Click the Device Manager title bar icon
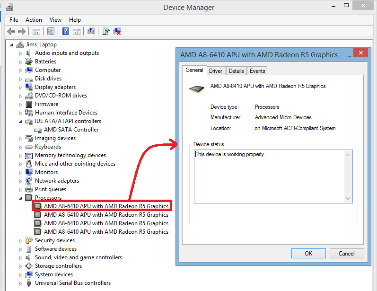Image resolution: width=377 pixels, height=291 pixels. (9, 7)
